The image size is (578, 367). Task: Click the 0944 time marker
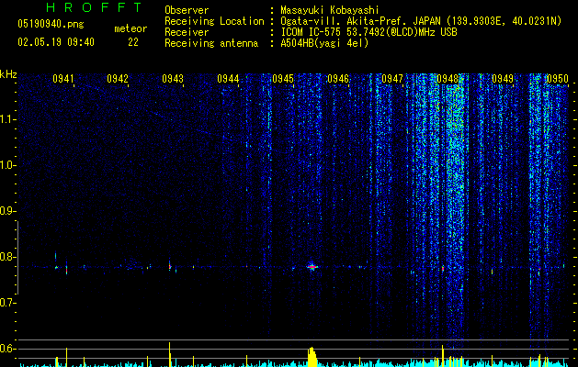tap(228, 79)
